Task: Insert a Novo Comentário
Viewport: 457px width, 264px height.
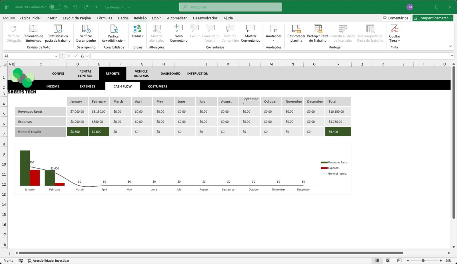Action: 179,33
